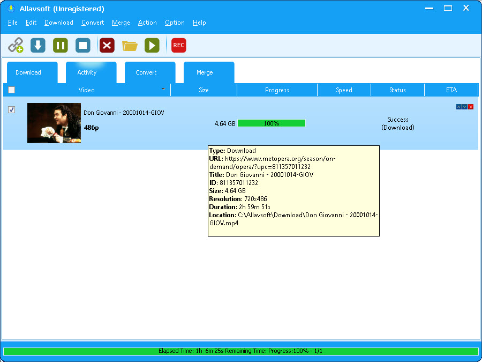Viewport: 482px width, 362px height.
Task: Click the Success (Download) status text
Action: tap(398, 123)
